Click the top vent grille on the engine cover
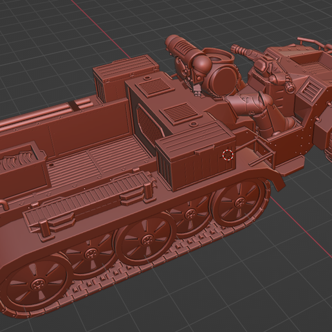 click(154, 86)
